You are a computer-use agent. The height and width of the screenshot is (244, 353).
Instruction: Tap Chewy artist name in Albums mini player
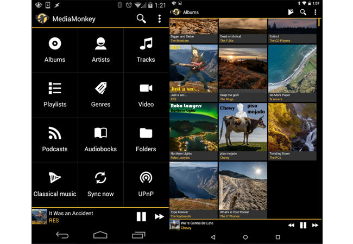pyautogui.click(x=186, y=228)
